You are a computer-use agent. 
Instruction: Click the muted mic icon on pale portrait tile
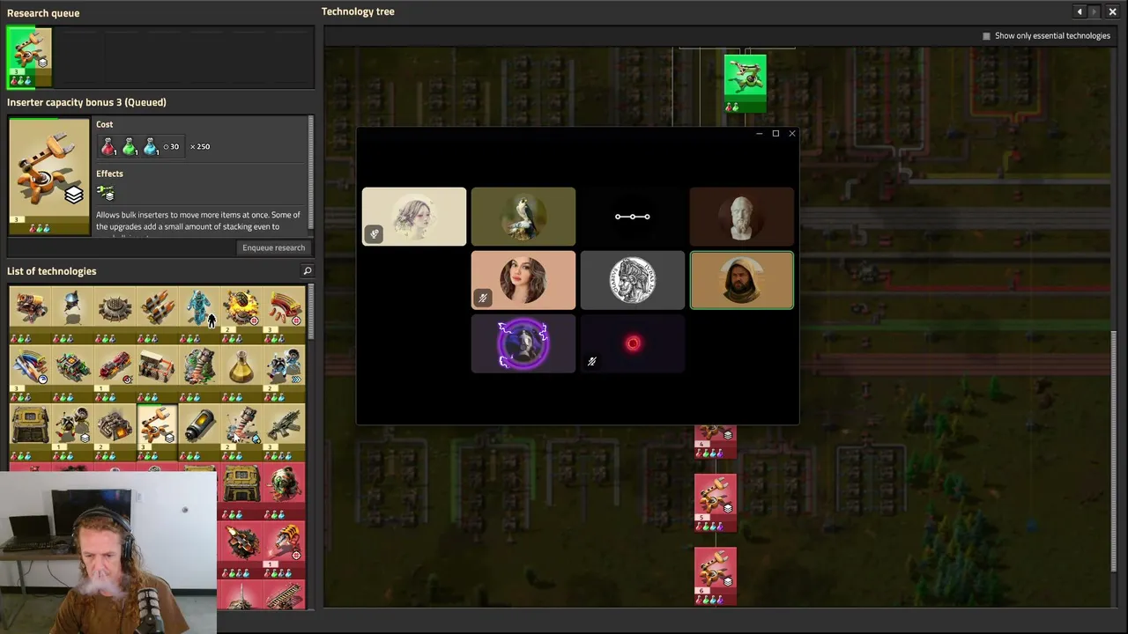pos(374,234)
